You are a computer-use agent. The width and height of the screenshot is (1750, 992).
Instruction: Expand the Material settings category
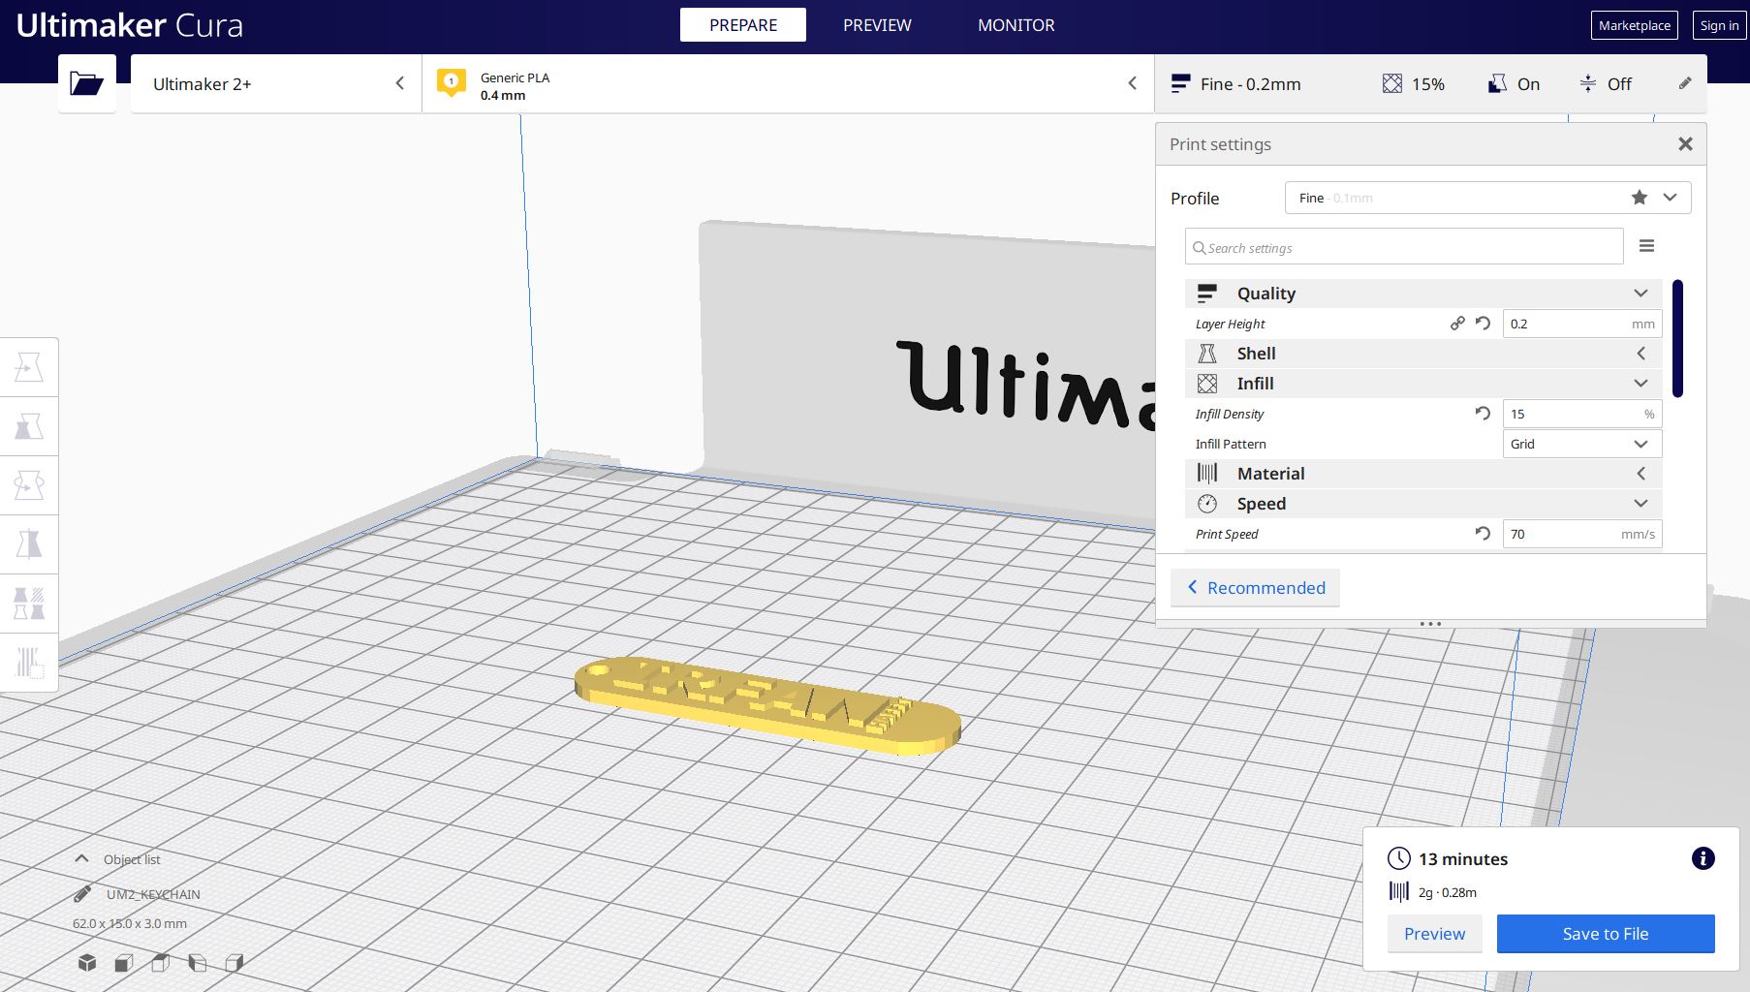[1641, 474]
